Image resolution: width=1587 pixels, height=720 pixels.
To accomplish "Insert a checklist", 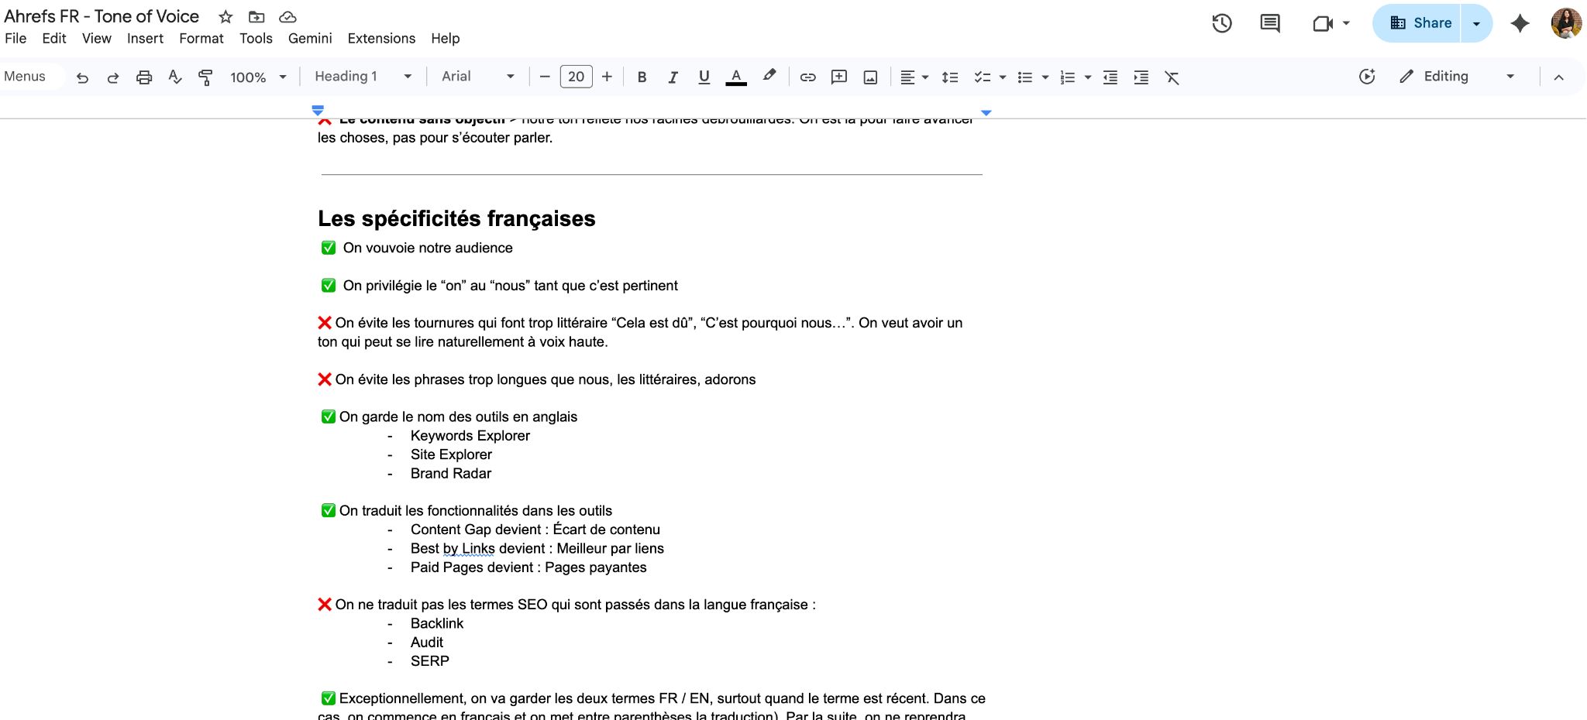I will click(x=982, y=77).
